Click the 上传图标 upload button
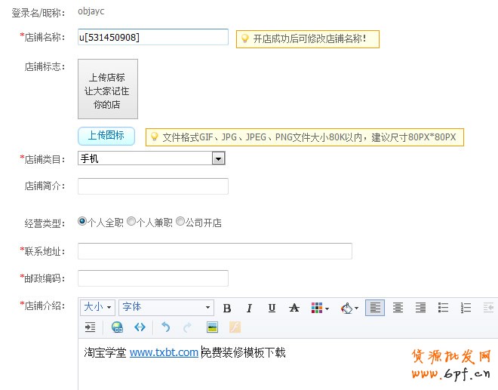Image resolution: width=498 pixels, height=390 pixels. (106, 136)
